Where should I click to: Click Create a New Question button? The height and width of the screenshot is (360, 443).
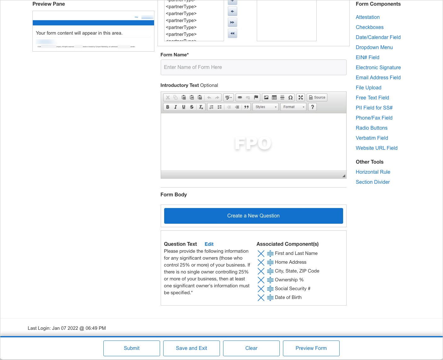tap(253, 216)
